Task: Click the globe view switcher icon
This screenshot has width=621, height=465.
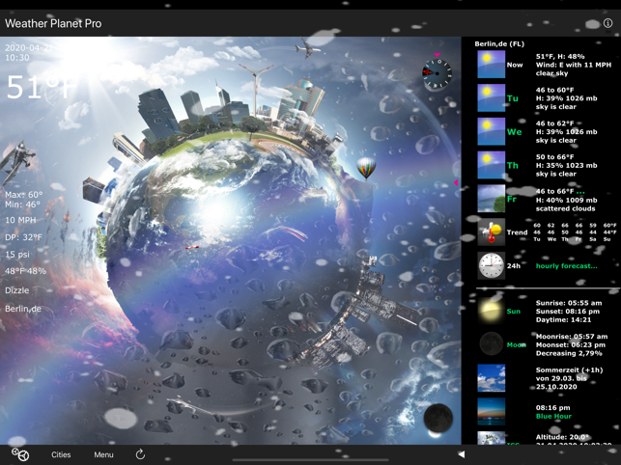Action: [20, 454]
